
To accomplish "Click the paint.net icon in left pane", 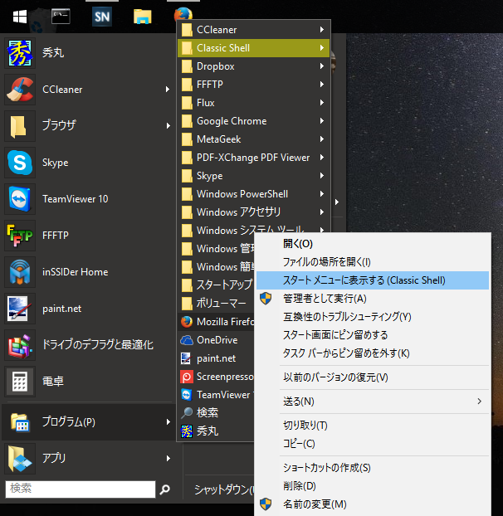I will (x=20, y=309).
